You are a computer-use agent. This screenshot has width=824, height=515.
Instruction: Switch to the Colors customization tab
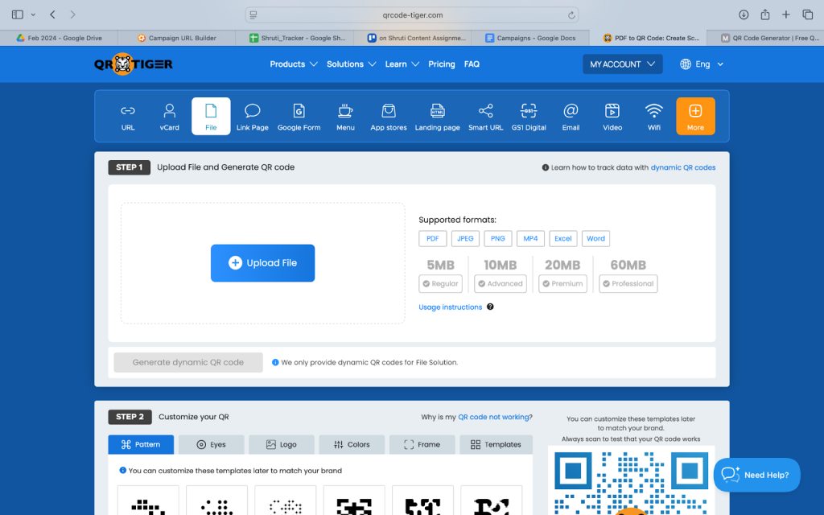pos(351,444)
